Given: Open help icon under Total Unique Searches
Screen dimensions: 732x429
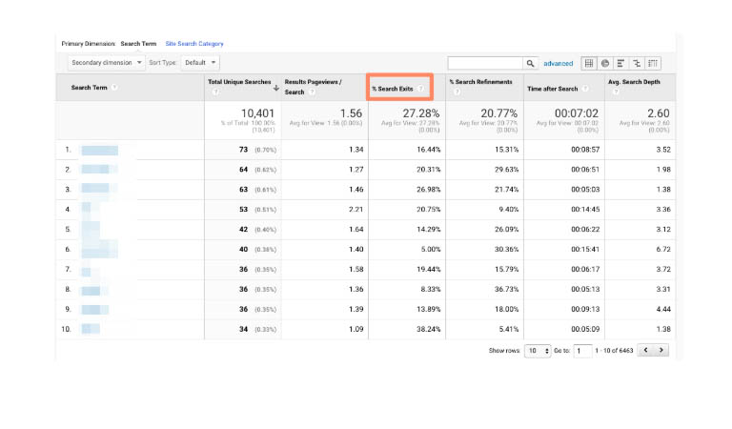Looking at the screenshot, I should (x=215, y=92).
